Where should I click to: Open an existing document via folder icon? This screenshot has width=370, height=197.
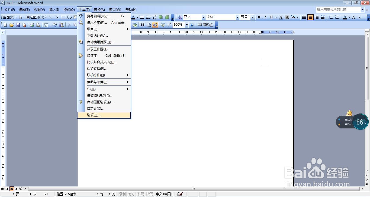pos(12,25)
